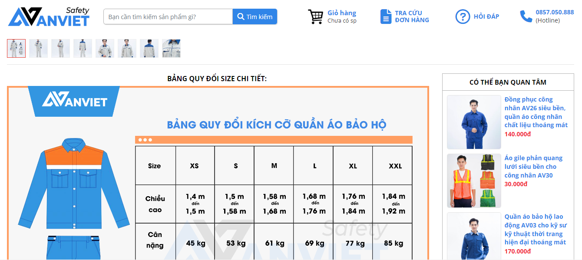Image resolution: width=582 pixels, height=260 pixels.
Task: Open the Quần áo bảo hộ AV03 link
Action: click(x=536, y=229)
